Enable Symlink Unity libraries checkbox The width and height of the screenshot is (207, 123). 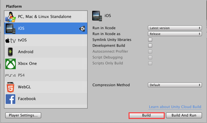[150, 40]
